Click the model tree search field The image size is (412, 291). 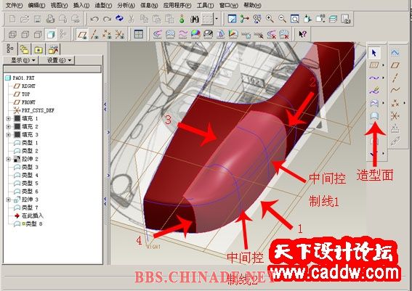(52, 69)
